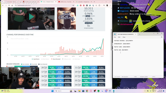Viewport: 166px width, 93px height.
Task: Open Spotify from the taskbar
Action: (x=99, y=91)
